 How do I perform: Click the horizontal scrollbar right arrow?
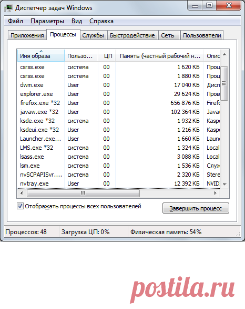[x=216, y=193]
